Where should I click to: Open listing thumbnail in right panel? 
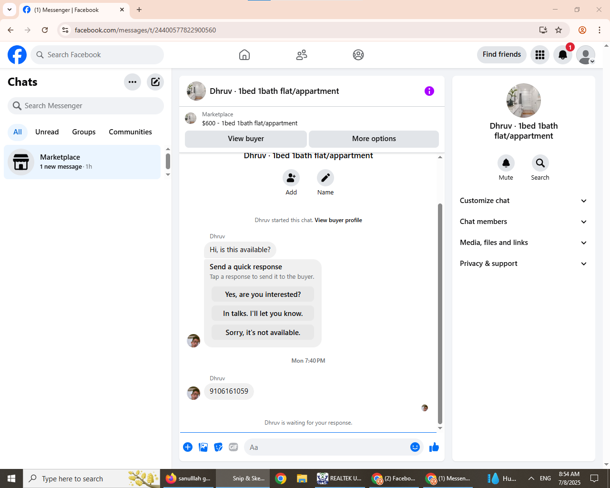524,101
